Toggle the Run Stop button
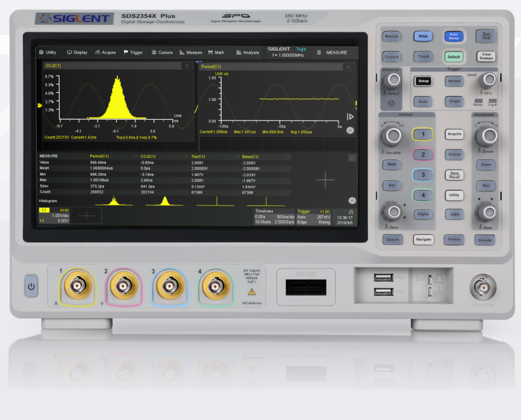The height and width of the screenshot is (420, 521). click(486, 36)
